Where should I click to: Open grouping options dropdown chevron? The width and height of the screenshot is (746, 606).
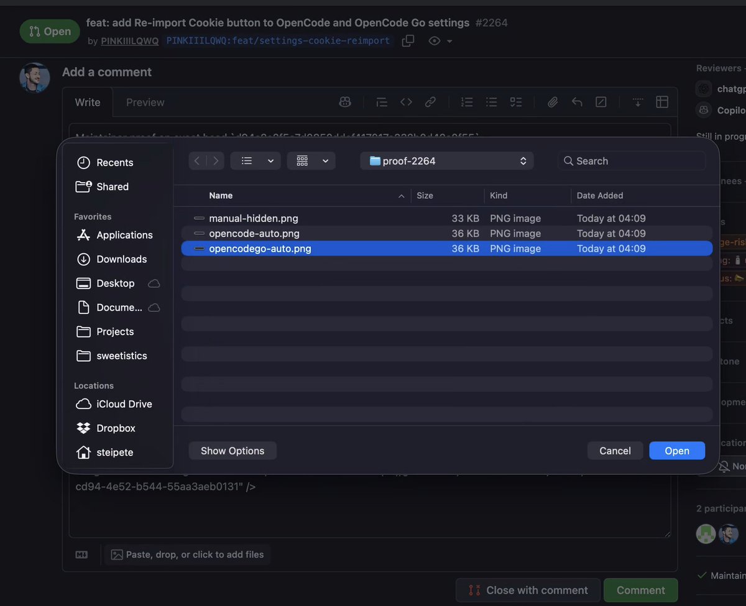(326, 161)
